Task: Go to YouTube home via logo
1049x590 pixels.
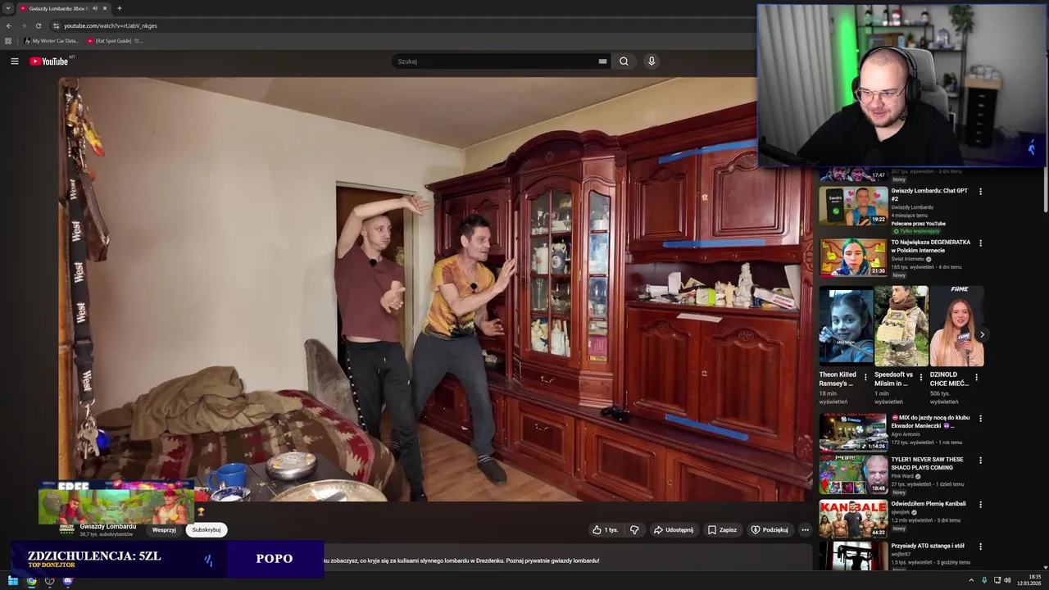Action: pos(49,61)
